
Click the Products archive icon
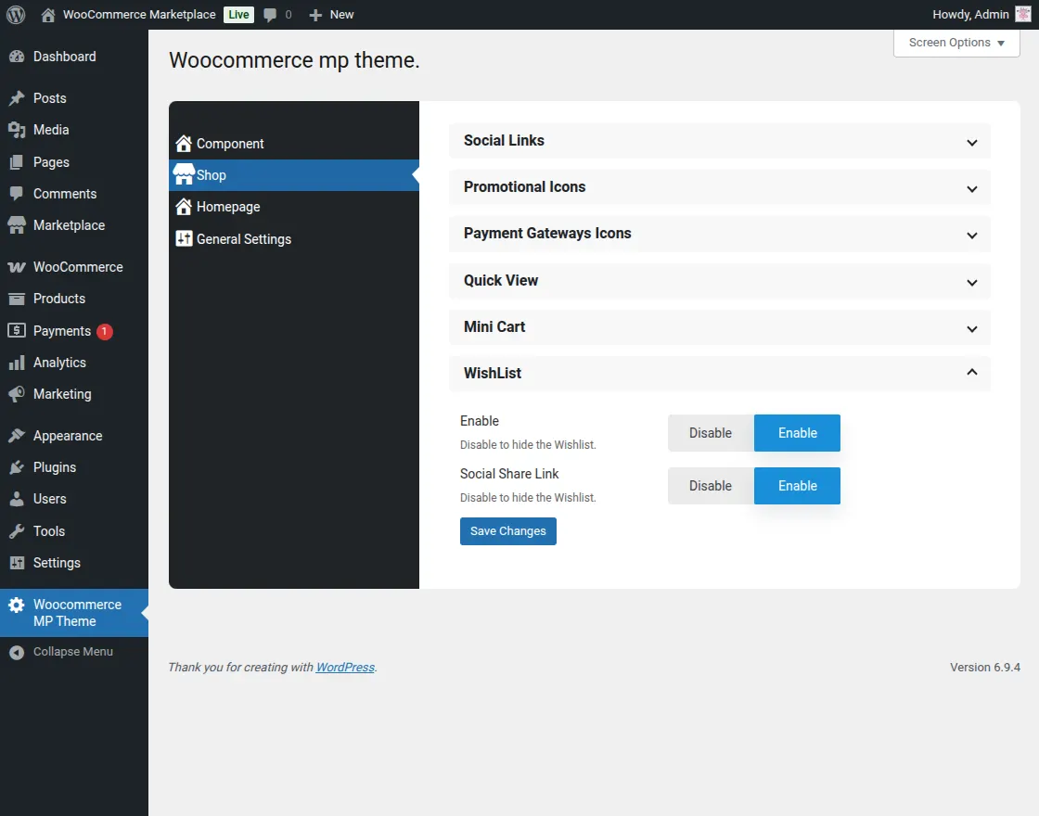coord(17,299)
